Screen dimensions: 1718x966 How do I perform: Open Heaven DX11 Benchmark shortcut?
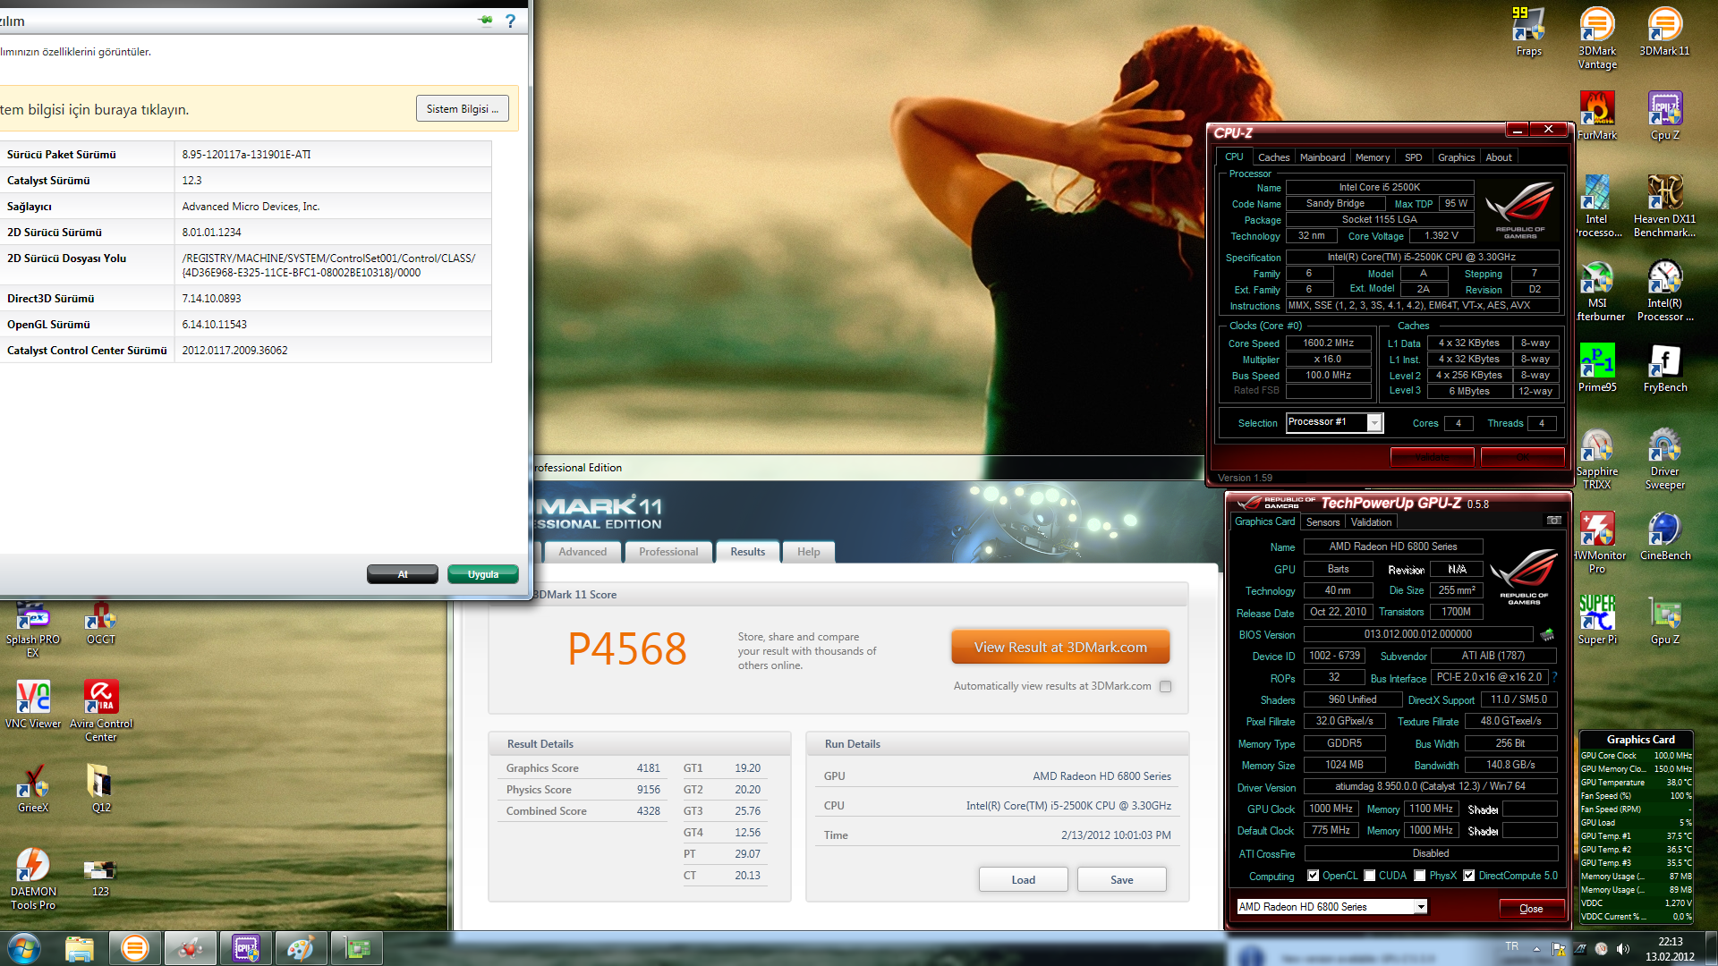[1664, 206]
